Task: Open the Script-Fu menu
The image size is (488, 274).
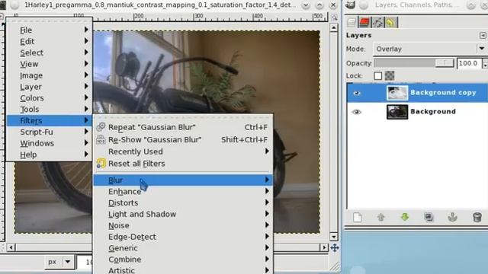Action: pos(49,132)
